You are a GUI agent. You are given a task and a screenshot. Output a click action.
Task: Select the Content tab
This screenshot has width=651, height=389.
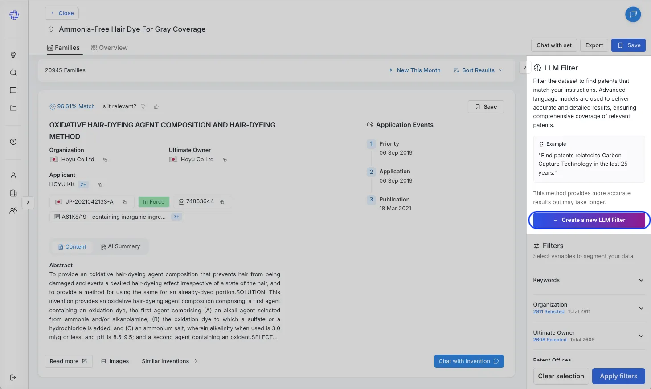tap(72, 247)
